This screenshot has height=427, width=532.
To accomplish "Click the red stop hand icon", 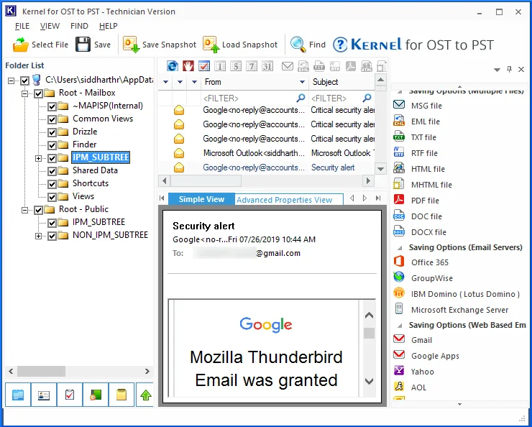I will pos(188,66).
